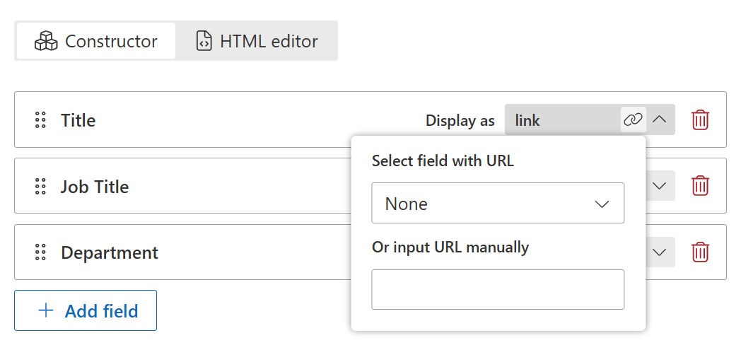Switch to the Constructor tab
Screen dimensions: 741x350
click(96, 41)
